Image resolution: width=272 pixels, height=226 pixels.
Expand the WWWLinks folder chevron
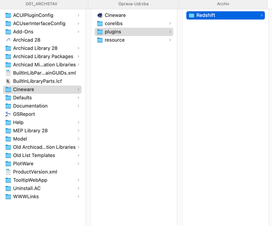78,197
